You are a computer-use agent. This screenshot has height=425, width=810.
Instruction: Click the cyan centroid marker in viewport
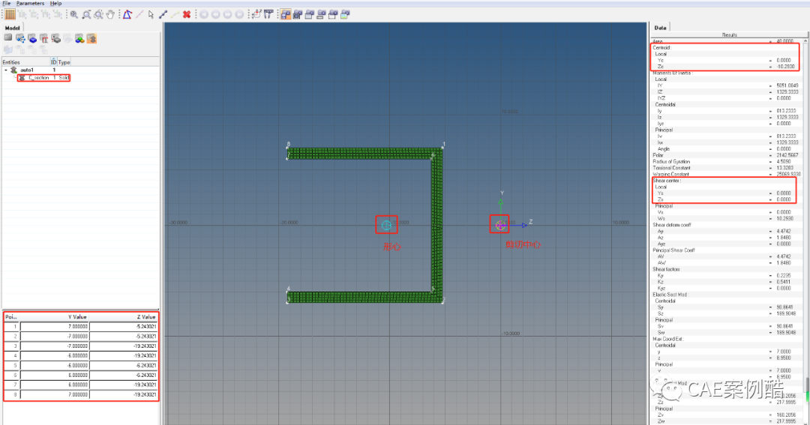386,225
